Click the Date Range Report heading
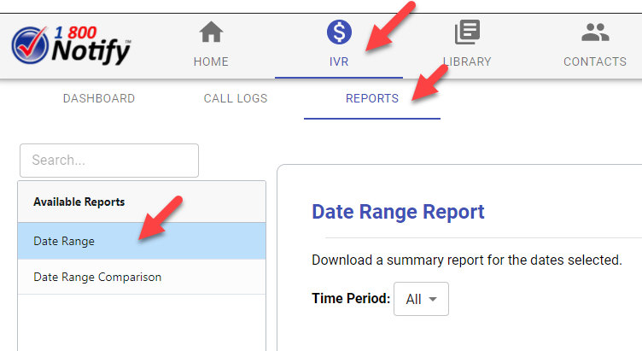The height and width of the screenshot is (351, 642). (x=398, y=212)
